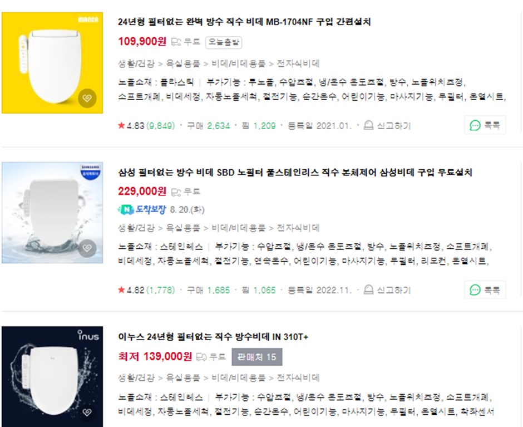This screenshot has height=427, width=523.
Task: Open 삼성 필터없는 방수 비데 SBD title
Action: pyautogui.click(x=295, y=173)
